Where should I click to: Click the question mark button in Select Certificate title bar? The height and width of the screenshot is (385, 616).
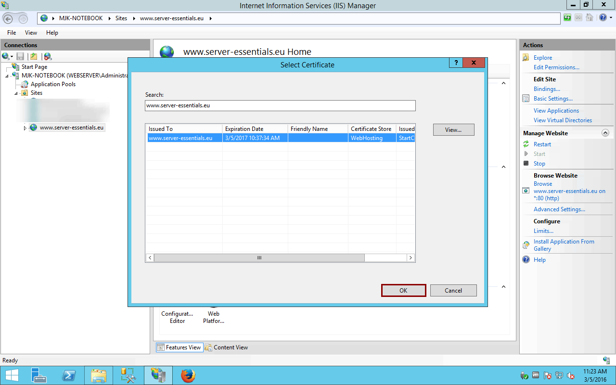455,63
